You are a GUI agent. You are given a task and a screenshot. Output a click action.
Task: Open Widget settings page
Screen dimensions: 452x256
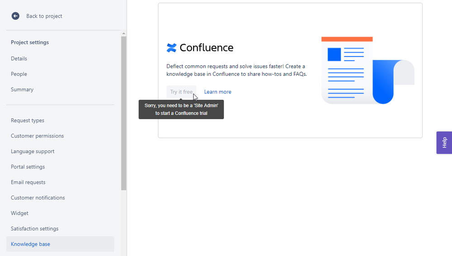pos(19,213)
